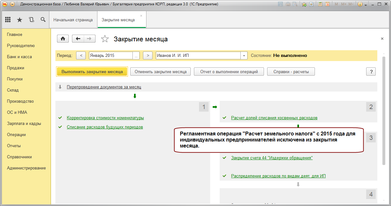
Task: Click the Выполнить закрытие месяца button
Action: [92, 72]
